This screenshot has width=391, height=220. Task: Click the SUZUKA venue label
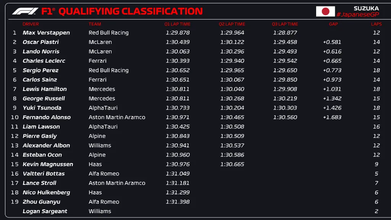(366, 8)
